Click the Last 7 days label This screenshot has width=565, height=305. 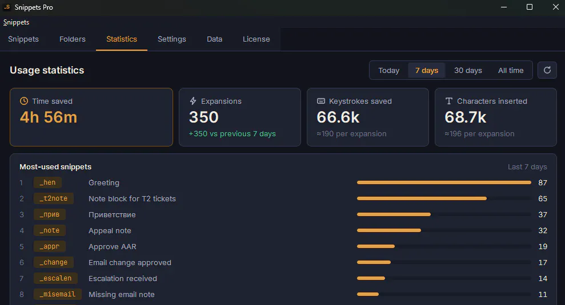coord(527,167)
